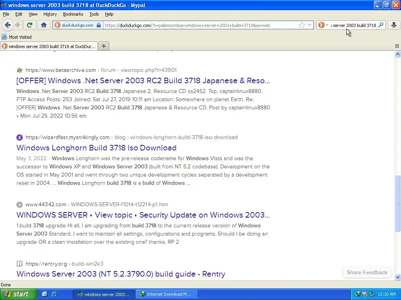
Task: Click the 'Done' status bar text
Action: 5,285
